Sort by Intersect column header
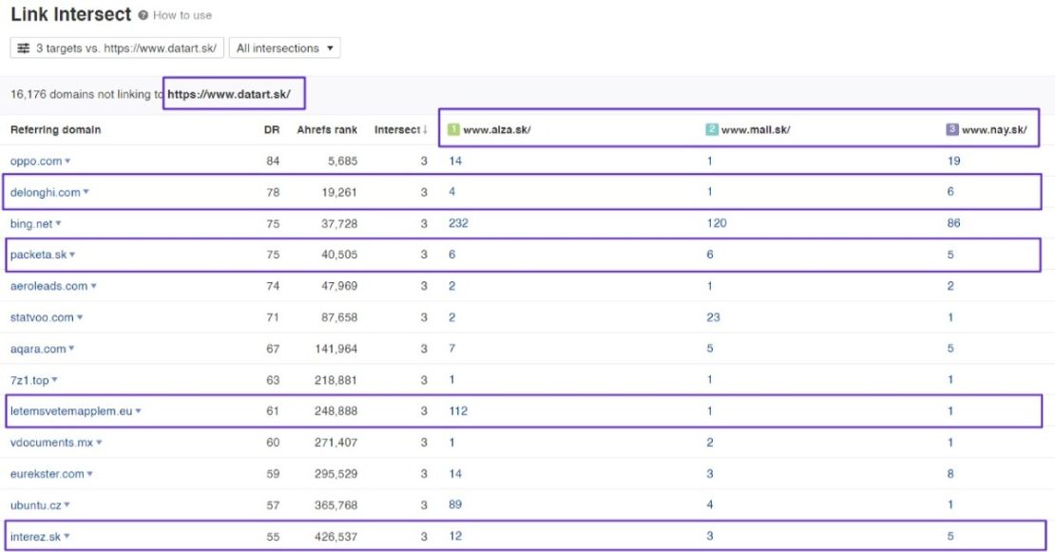The width and height of the screenshot is (1055, 552). (x=401, y=130)
